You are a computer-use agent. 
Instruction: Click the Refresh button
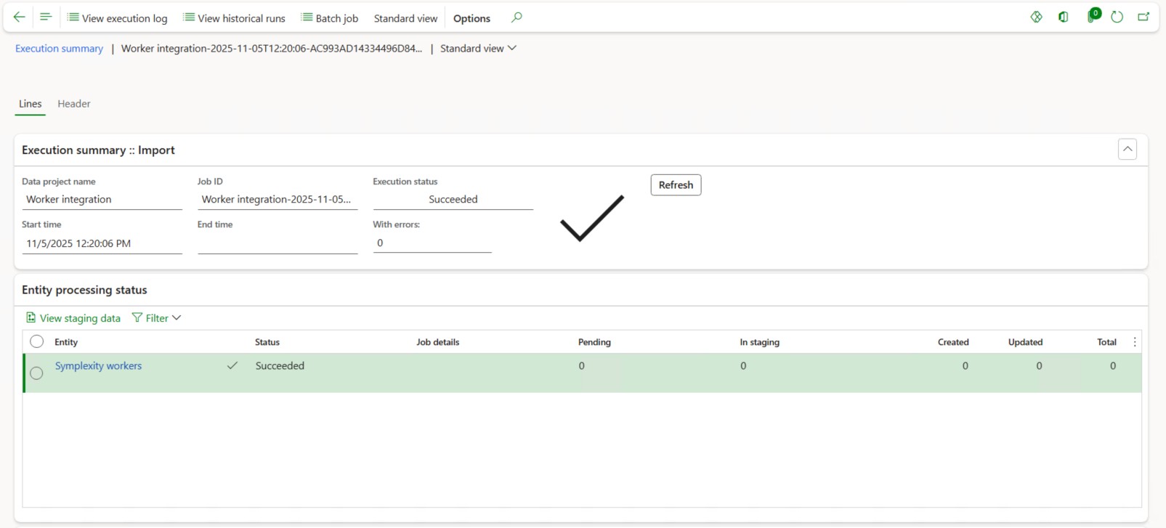pos(676,185)
